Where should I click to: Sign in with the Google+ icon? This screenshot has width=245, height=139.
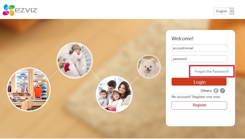tap(223, 91)
